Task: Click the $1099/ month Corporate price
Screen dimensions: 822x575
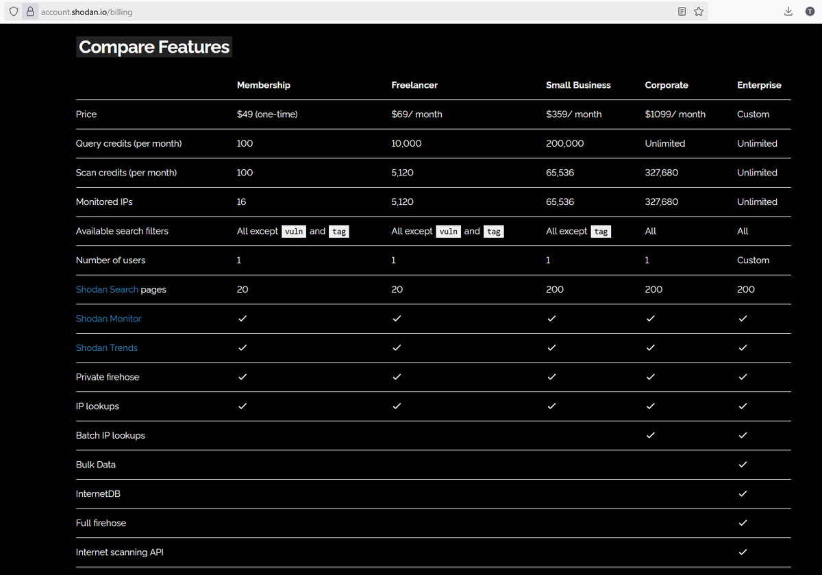Action: click(x=675, y=114)
